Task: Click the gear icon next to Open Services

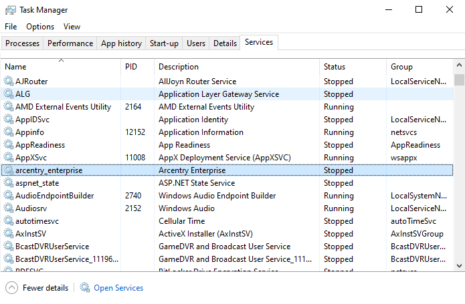Action: [x=85, y=287]
